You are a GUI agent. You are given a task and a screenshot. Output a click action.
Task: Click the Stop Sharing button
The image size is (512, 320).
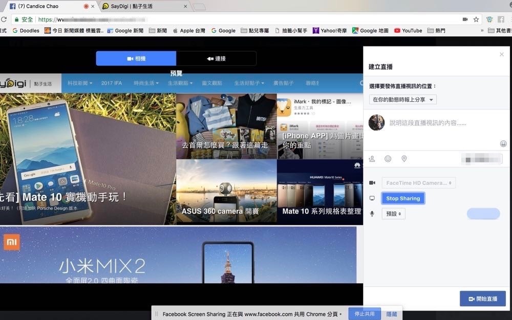pos(403,199)
